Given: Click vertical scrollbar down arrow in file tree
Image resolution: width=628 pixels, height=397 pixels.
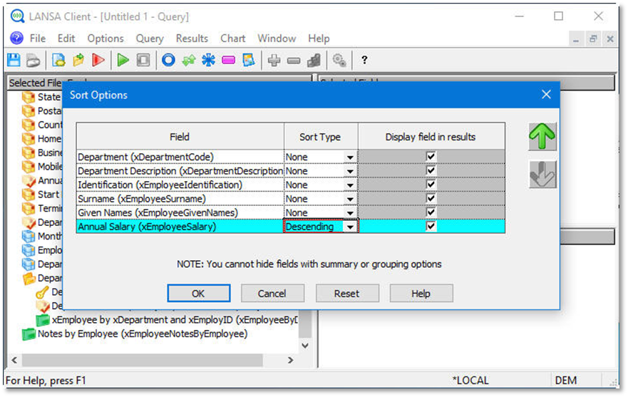Looking at the screenshot, I should pos(305,345).
